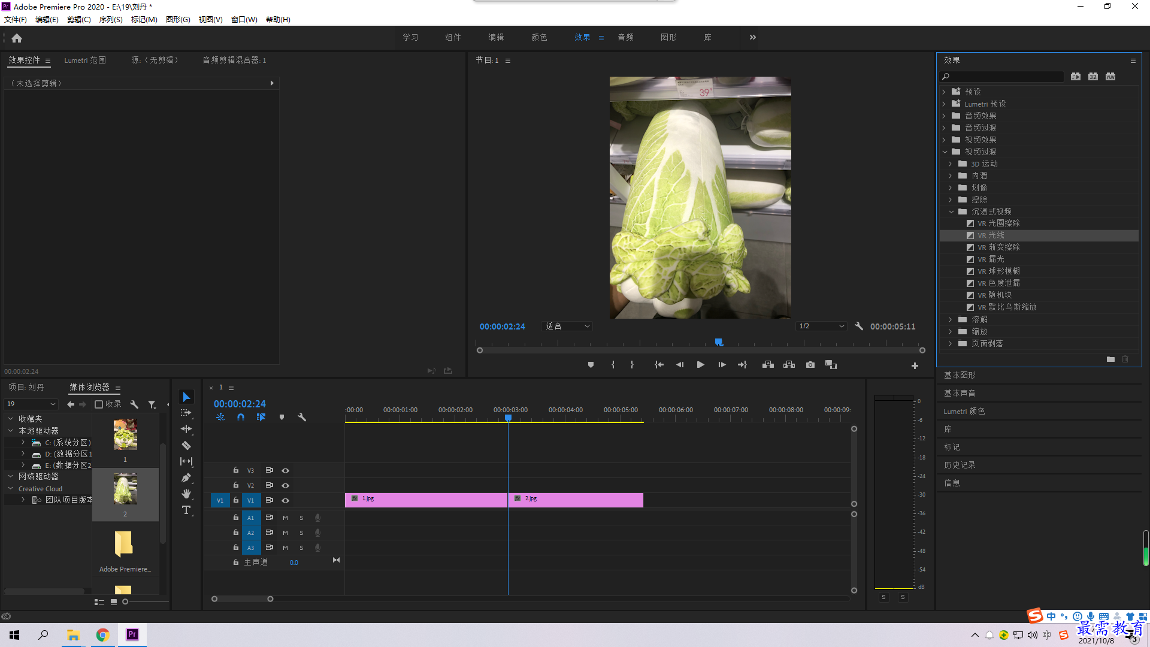Click the Extract button

tap(789, 365)
